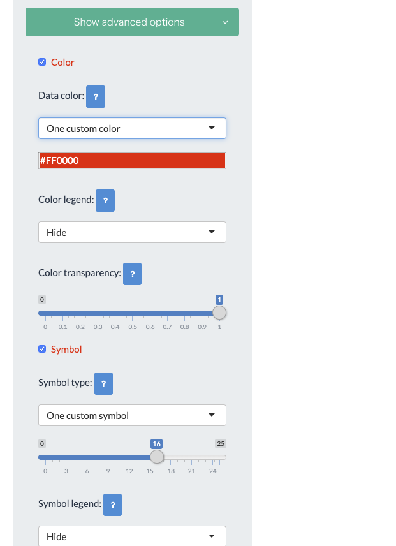Click the #FF0000 color input field
Image resolution: width=396 pixels, height=546 pixels.
132,161
